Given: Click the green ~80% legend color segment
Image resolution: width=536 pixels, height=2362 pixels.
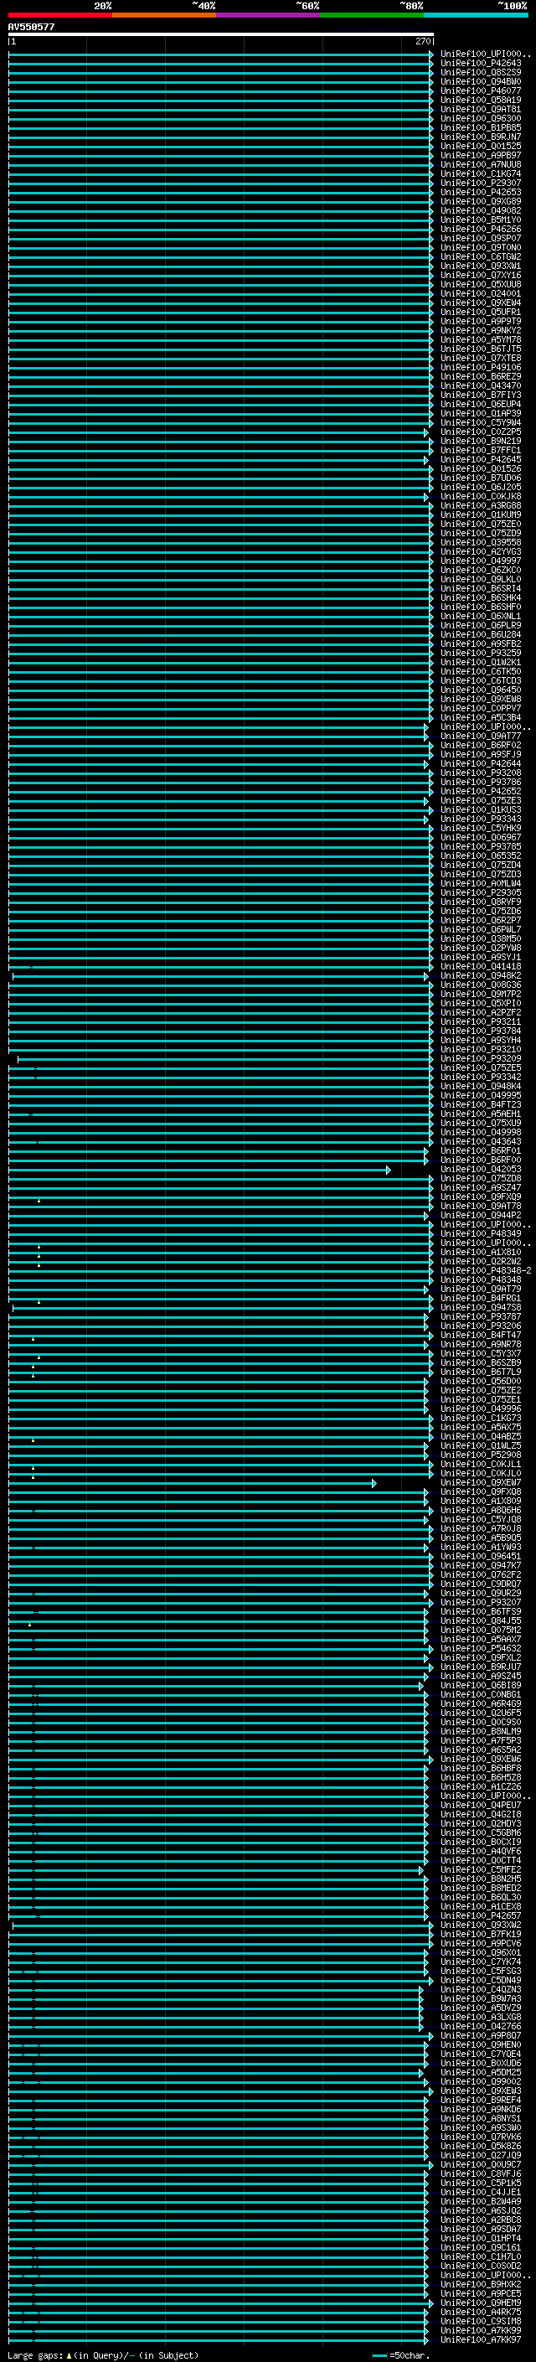Looking at the screenshot, I should coord(372,15).
